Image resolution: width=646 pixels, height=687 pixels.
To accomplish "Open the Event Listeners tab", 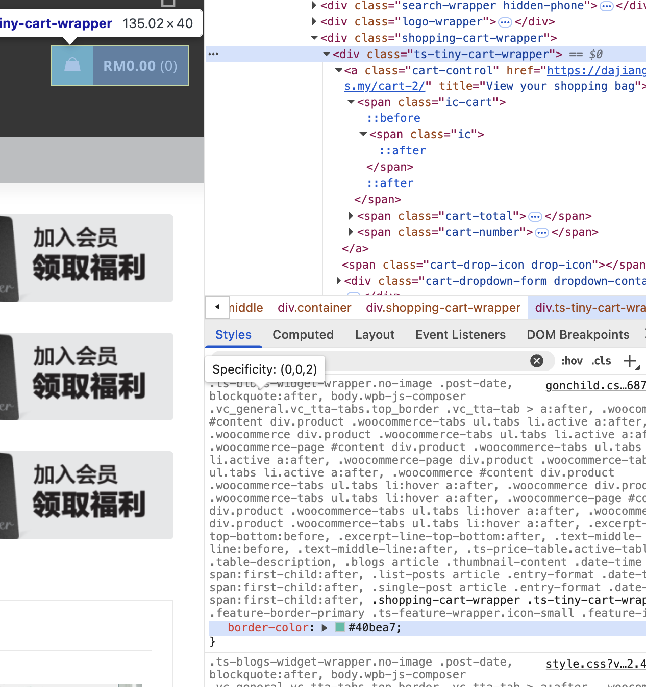I will (x=460, y=335).
